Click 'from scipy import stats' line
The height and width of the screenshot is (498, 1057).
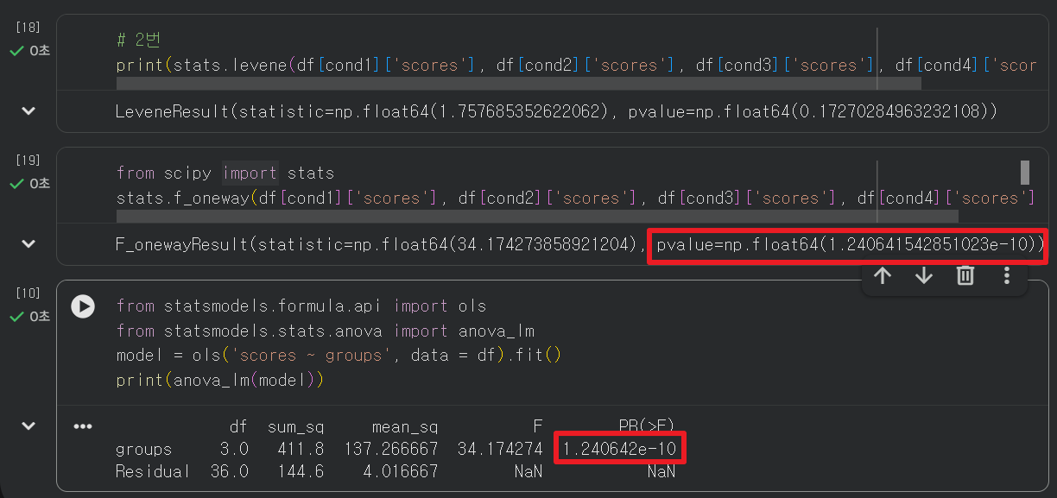coord(225,173)
